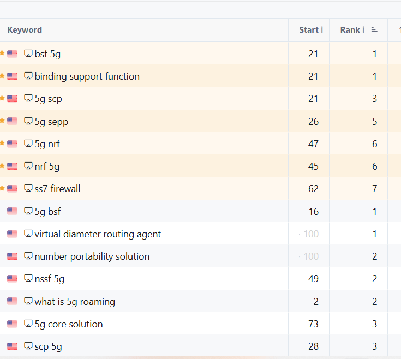Toggle the star on 5g sepp row
Screen dimensions: 401x359
(x=2, y=121)
